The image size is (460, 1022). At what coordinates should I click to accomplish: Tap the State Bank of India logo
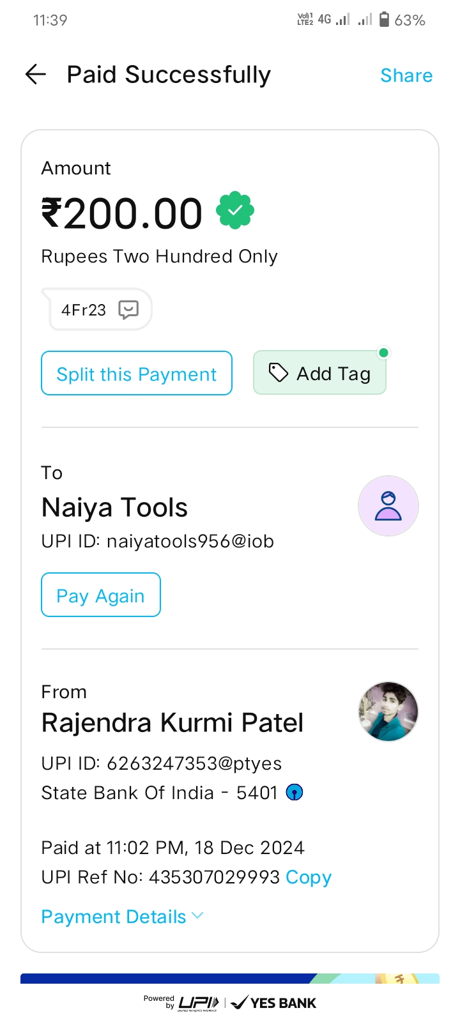coord(294,793)
